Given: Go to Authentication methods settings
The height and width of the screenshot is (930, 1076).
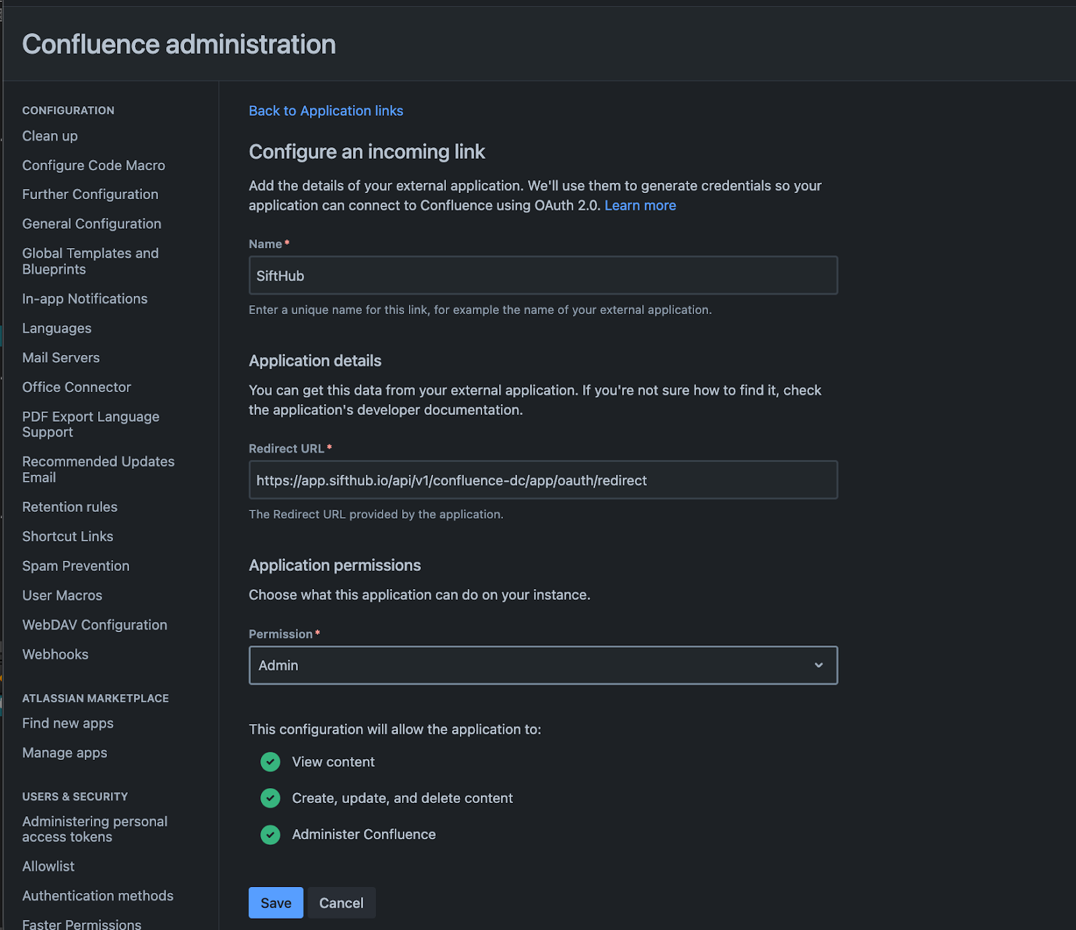Looking at the screenshot, I should tap(98, 896).
